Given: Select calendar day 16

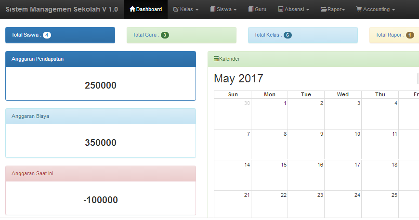Looking at the screenshot, I should point(320,165).
